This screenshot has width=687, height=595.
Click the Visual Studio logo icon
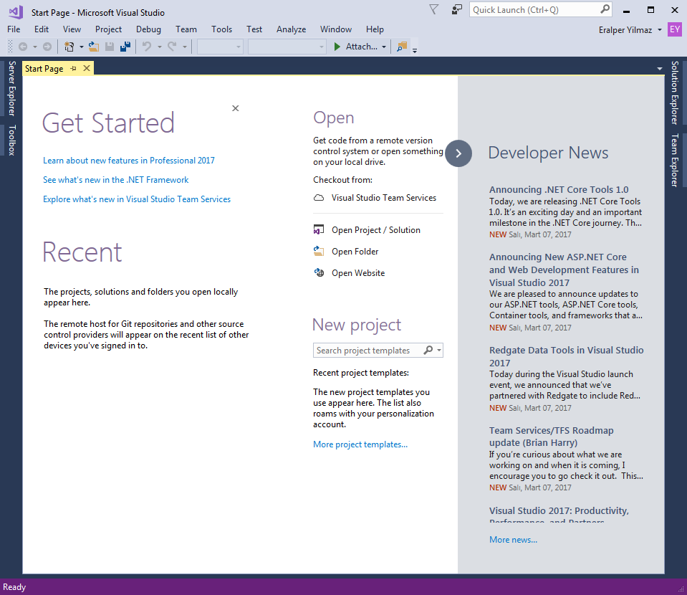click(16, 12)
